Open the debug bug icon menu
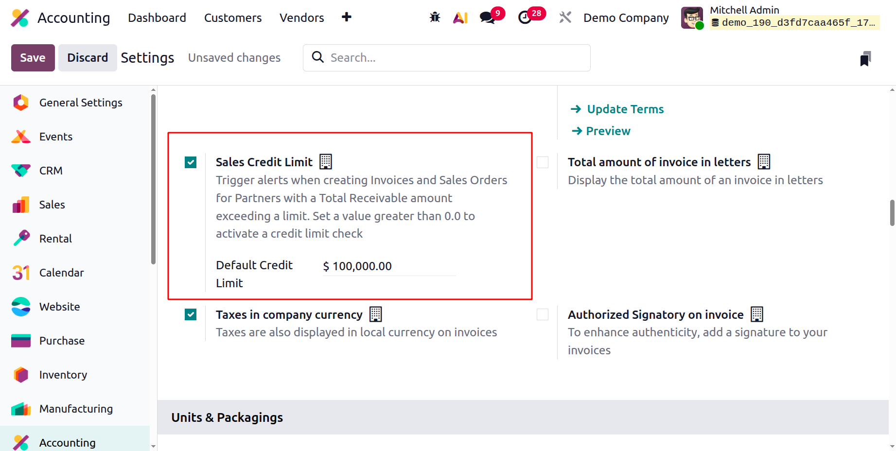896x451 pixels. (435, 17)
